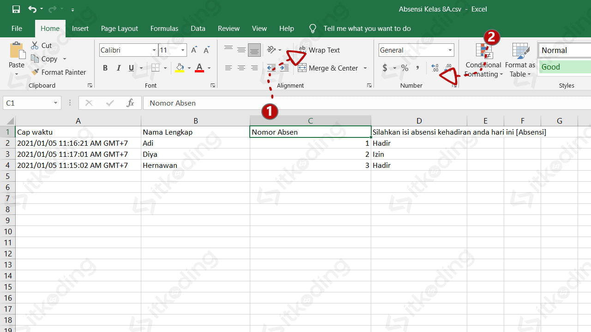Open Conditional Formatting menu
The height and width of the screenshot is (332, 591).
[483, 60]
